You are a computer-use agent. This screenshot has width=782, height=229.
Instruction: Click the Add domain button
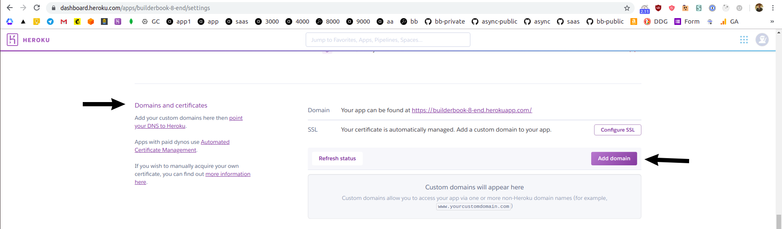(x=614, y=159)
